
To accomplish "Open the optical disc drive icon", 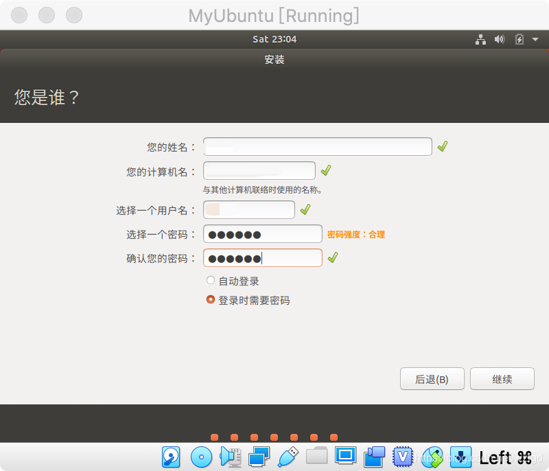I will (x=201, y=457).
